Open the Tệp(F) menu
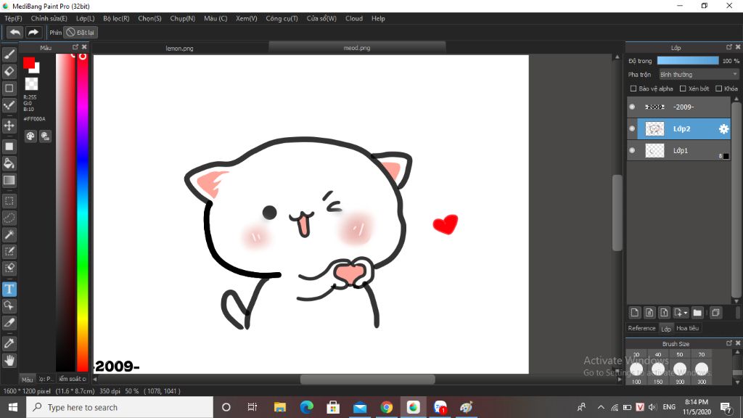This screenshot has height=418, width=743. pos(13,18)
